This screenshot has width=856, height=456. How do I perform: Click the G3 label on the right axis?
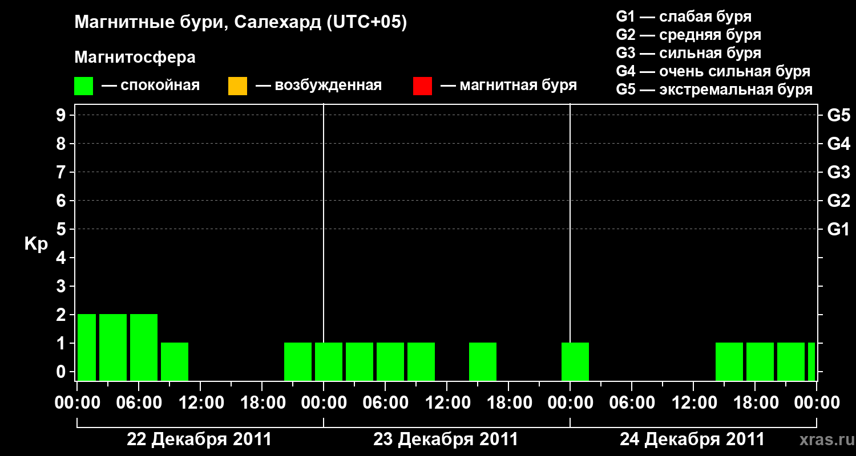pos(839,172)
